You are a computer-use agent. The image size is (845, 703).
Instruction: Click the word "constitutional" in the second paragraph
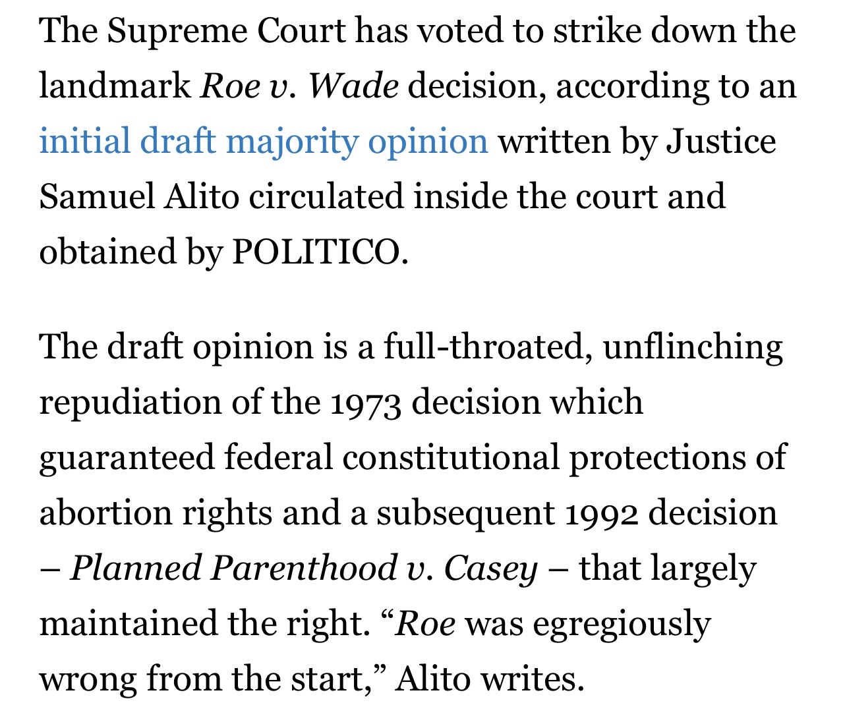tap(450, 458)
